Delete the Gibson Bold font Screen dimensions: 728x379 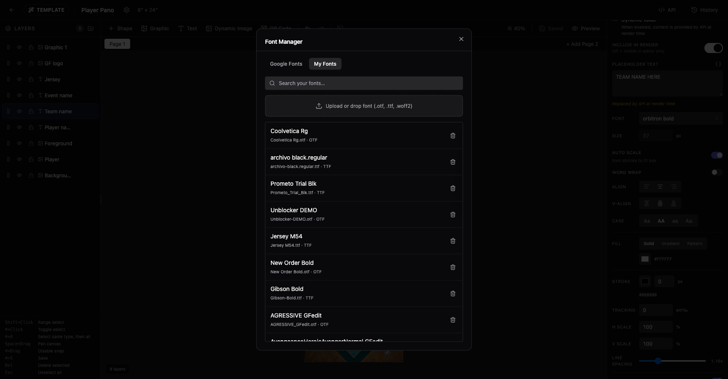453,294
